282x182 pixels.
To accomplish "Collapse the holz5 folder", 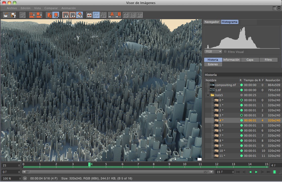I will [x=208, y=95].
